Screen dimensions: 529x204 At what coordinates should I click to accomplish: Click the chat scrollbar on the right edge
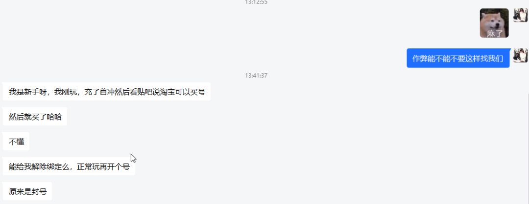(528, 148)
